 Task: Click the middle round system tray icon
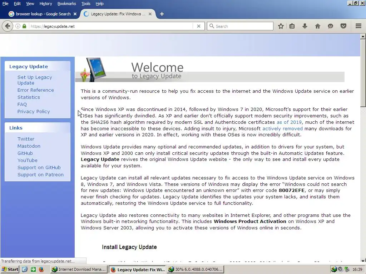[340, 269]
